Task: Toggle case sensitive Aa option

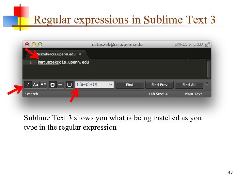Action: pos(36,85)
